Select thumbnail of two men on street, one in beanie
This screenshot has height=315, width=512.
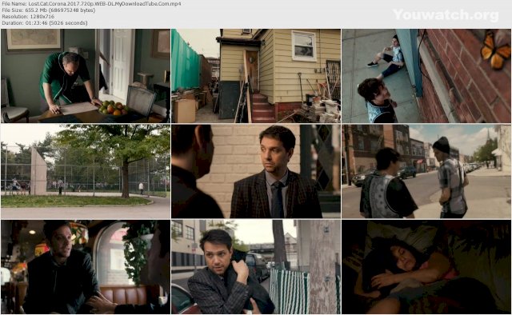tap(426, 171)
